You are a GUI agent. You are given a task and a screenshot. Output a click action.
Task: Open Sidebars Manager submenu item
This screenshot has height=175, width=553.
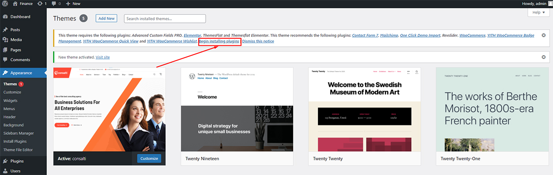tap(19, 133)
